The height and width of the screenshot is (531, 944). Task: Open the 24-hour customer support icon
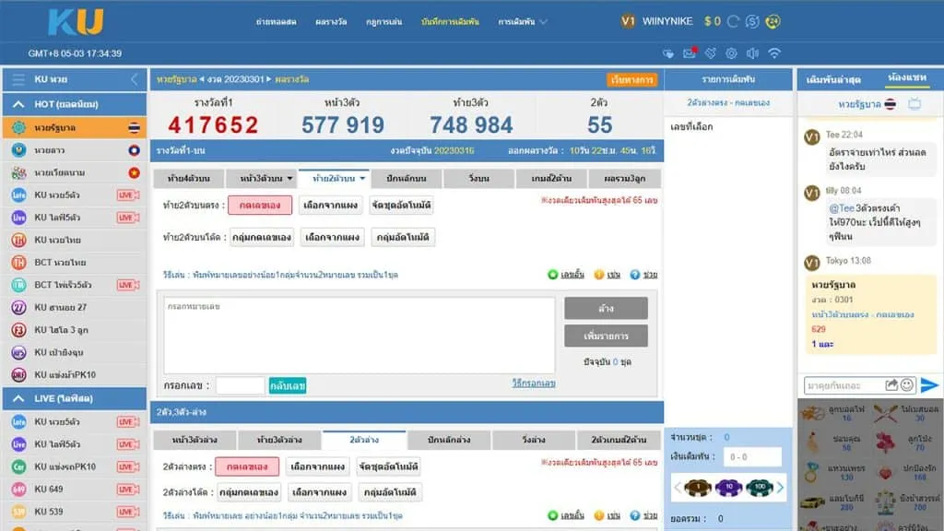(773, 22)
